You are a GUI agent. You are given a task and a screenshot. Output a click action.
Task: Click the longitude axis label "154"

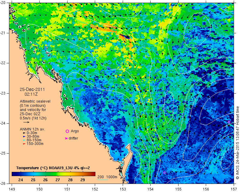pos(151,189)
